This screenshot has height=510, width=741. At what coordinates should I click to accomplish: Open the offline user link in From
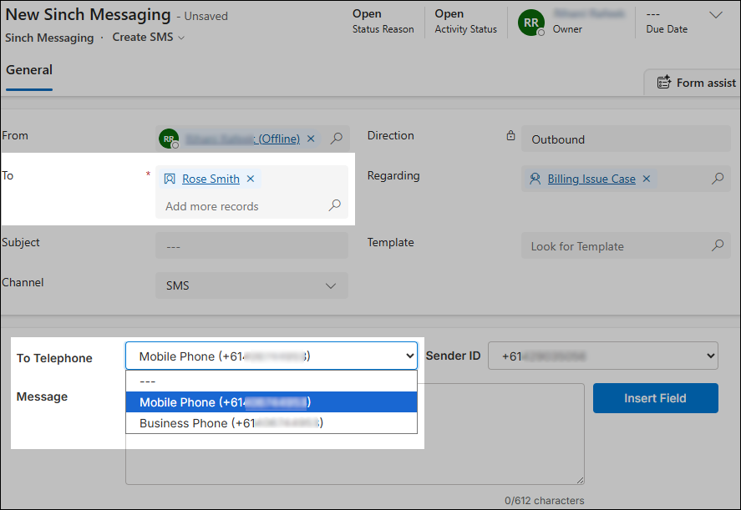(x=243, y=139)
